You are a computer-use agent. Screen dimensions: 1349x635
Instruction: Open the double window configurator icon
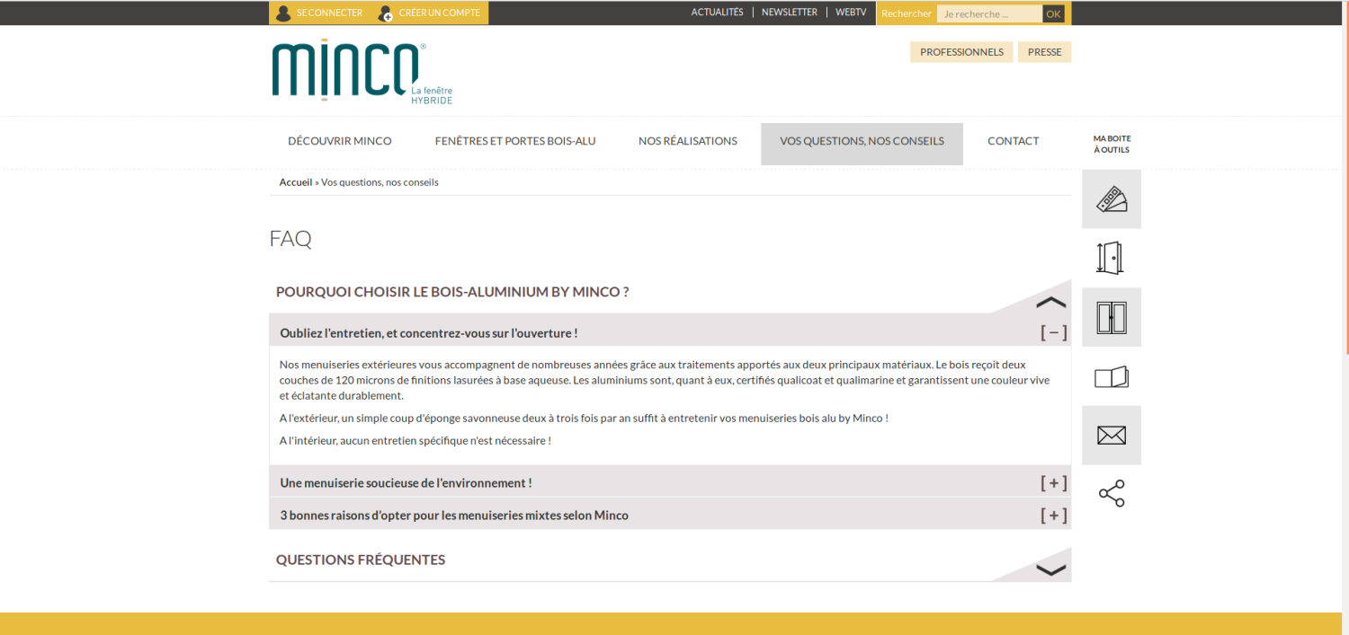(x=1112, y=317)
